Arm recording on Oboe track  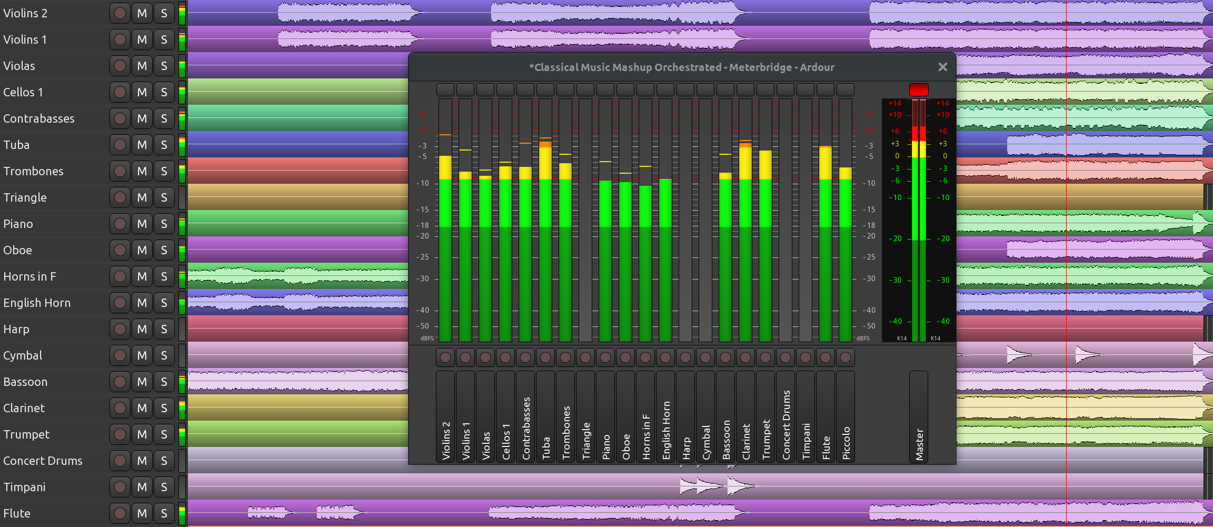[120, 250]
